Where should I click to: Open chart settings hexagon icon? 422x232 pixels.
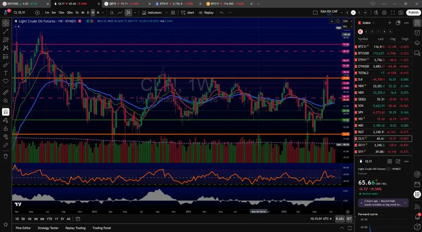(384, 12)
